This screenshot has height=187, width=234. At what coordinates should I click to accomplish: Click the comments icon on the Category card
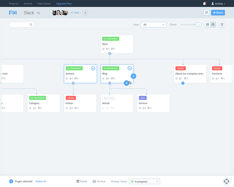(39, 108)
